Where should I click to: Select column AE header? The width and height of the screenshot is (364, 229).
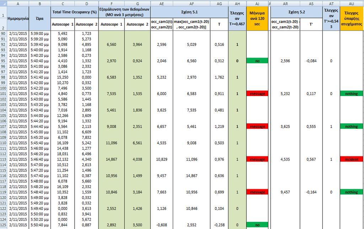click(x=162, y=4)
